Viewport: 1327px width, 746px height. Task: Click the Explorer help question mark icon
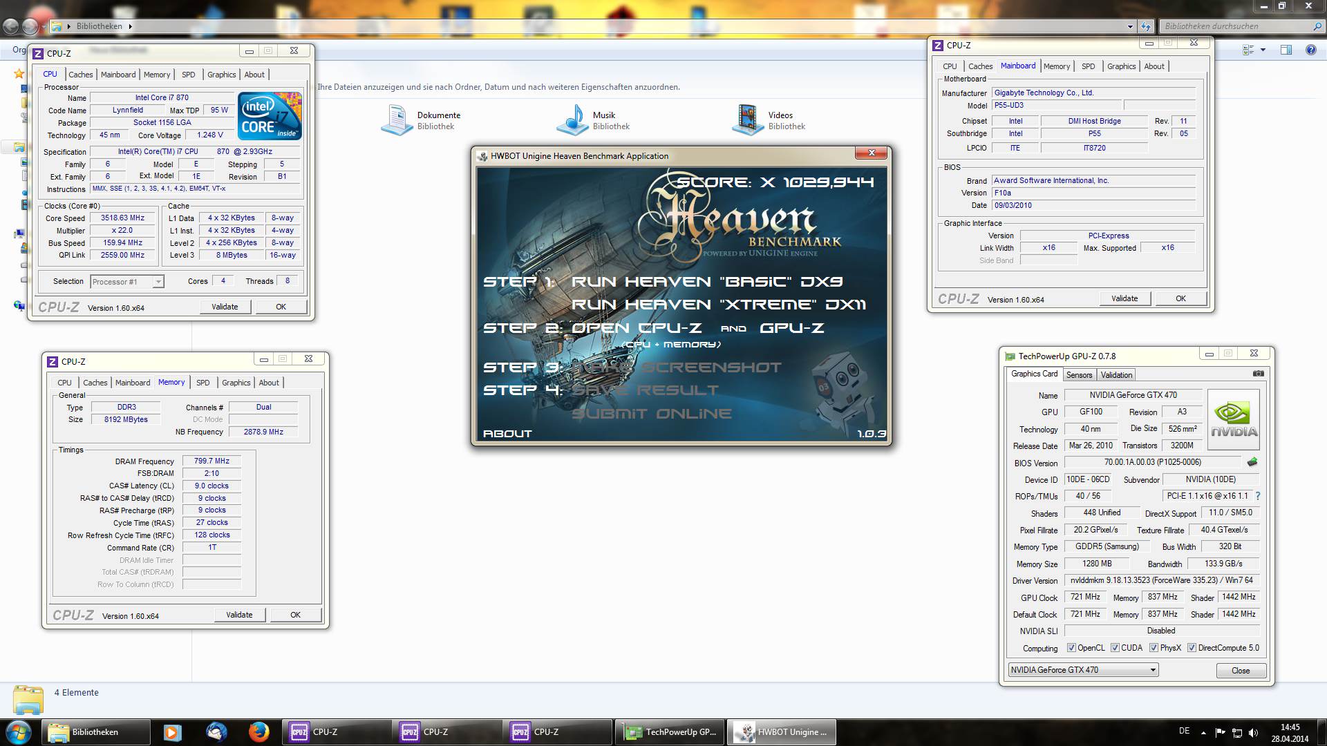click(x=1310, y=50)
